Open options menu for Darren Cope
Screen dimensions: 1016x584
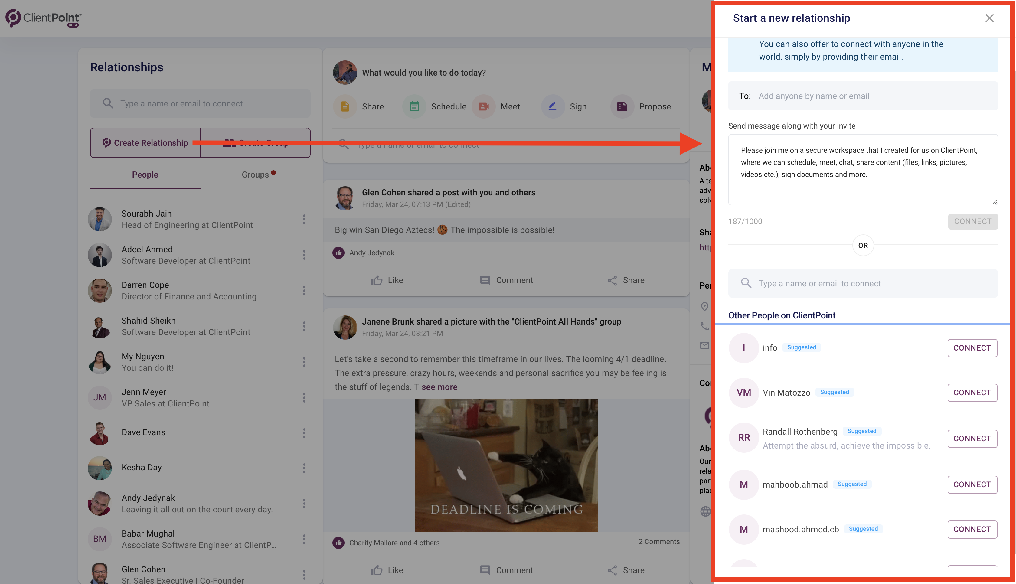pyautogui.click(x=304, y=291)
